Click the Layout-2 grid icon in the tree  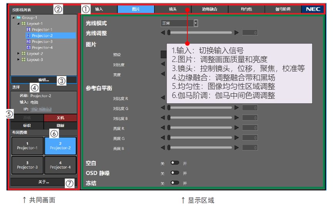[x=23, y=54]
